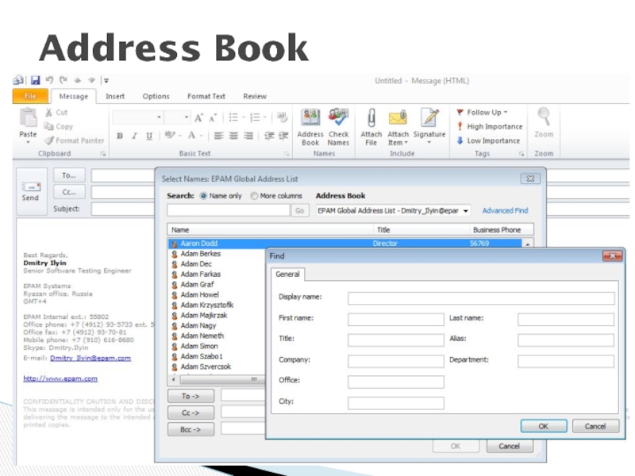Click OK in the Find dialog
Viewport: 635px width, 476px height.
[543, 426]
